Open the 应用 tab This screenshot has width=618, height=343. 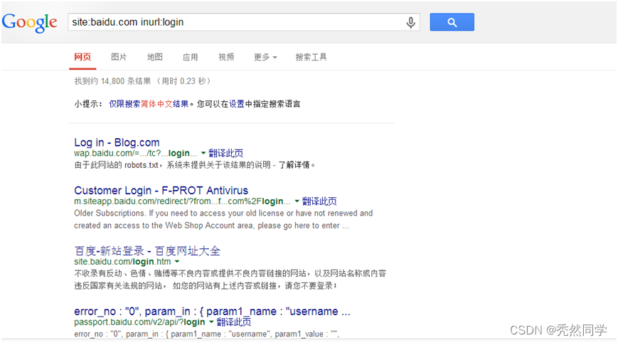point(190,57)
